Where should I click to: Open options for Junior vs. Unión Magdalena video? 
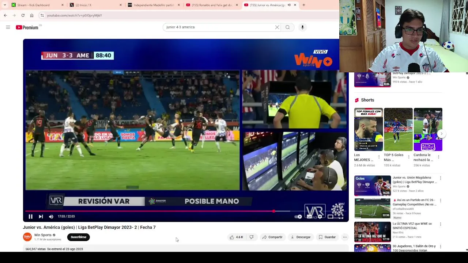click(441, 178)
